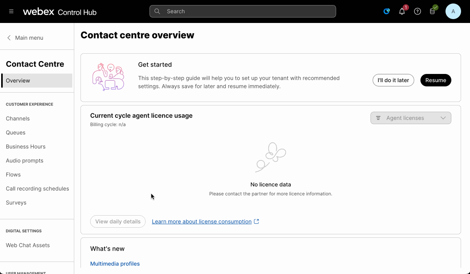Open Channels in the sidebar
Screen dimensions: 470x274
[18, 118]
